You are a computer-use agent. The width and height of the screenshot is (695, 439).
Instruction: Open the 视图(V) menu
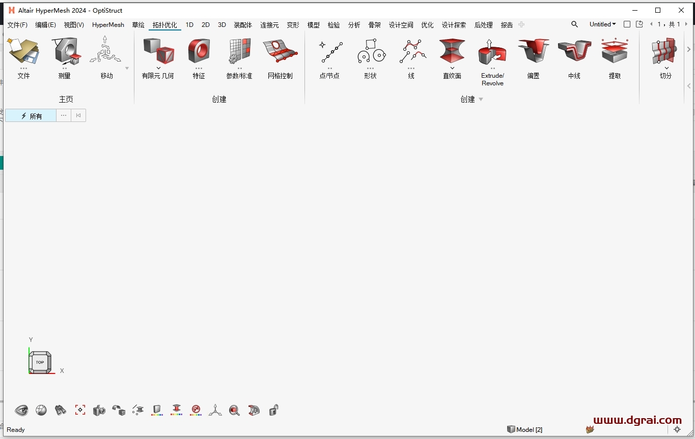coord(74,25)
